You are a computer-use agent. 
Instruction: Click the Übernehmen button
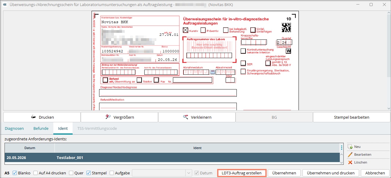284,173
